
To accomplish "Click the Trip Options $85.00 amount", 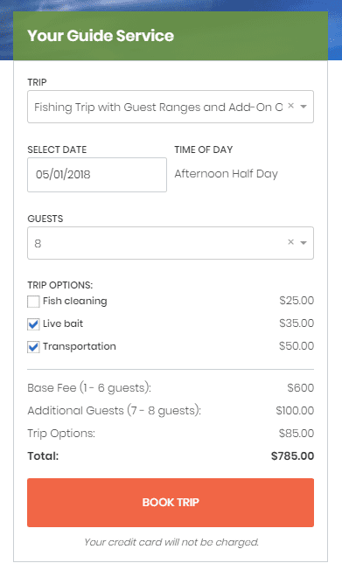I will [297, 433].
